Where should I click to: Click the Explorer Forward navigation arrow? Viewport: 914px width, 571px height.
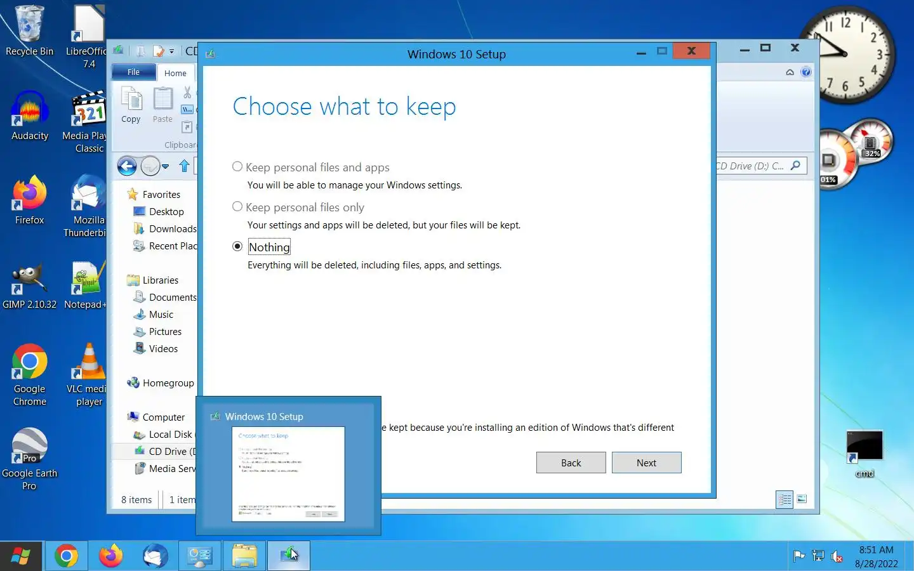[x=150, y=166]
